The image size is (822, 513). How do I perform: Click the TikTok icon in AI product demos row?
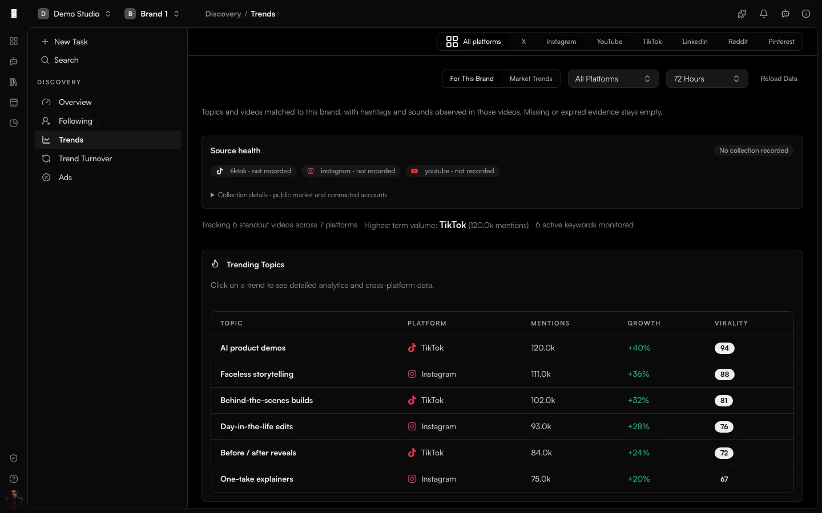pos(412,348)
